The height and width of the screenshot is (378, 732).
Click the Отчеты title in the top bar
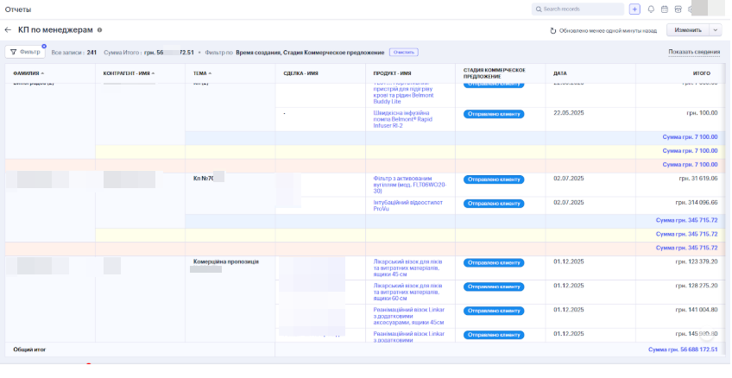click(x=18, y=9)
